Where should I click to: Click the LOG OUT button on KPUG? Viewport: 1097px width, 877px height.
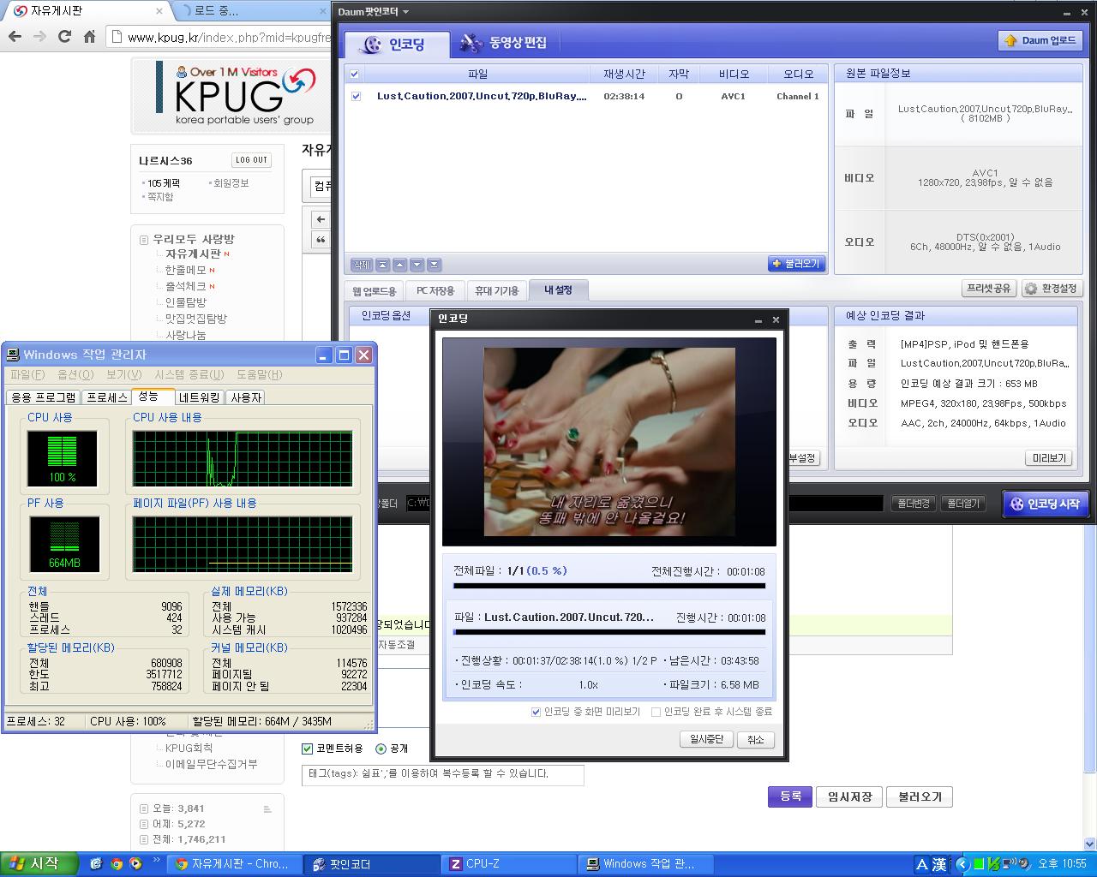(252, 160)
